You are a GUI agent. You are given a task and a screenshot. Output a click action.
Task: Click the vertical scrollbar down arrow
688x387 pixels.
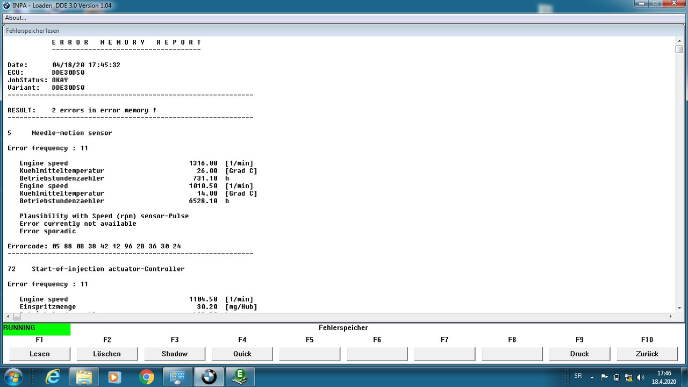pos(679,309)
